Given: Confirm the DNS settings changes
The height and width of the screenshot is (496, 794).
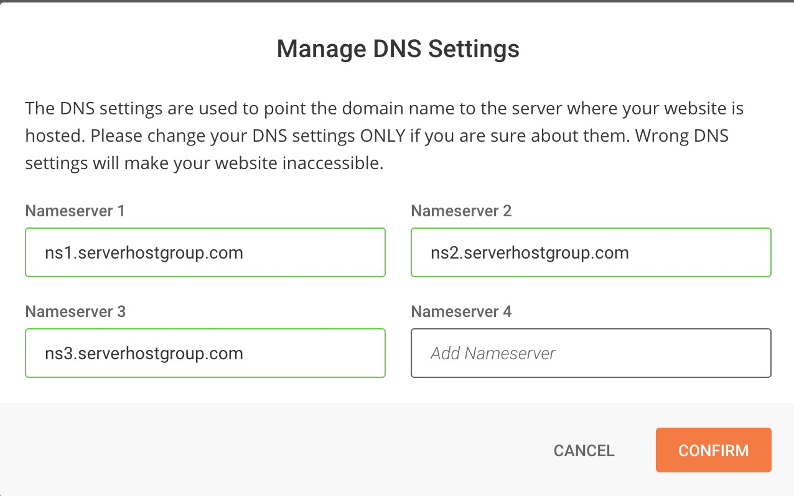Looking at the screenshot, I should coord(713,450).
